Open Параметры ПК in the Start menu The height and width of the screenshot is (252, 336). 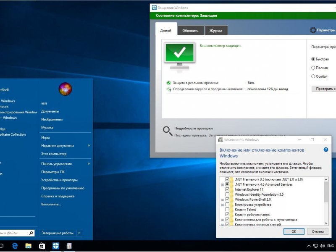[53, 172]
